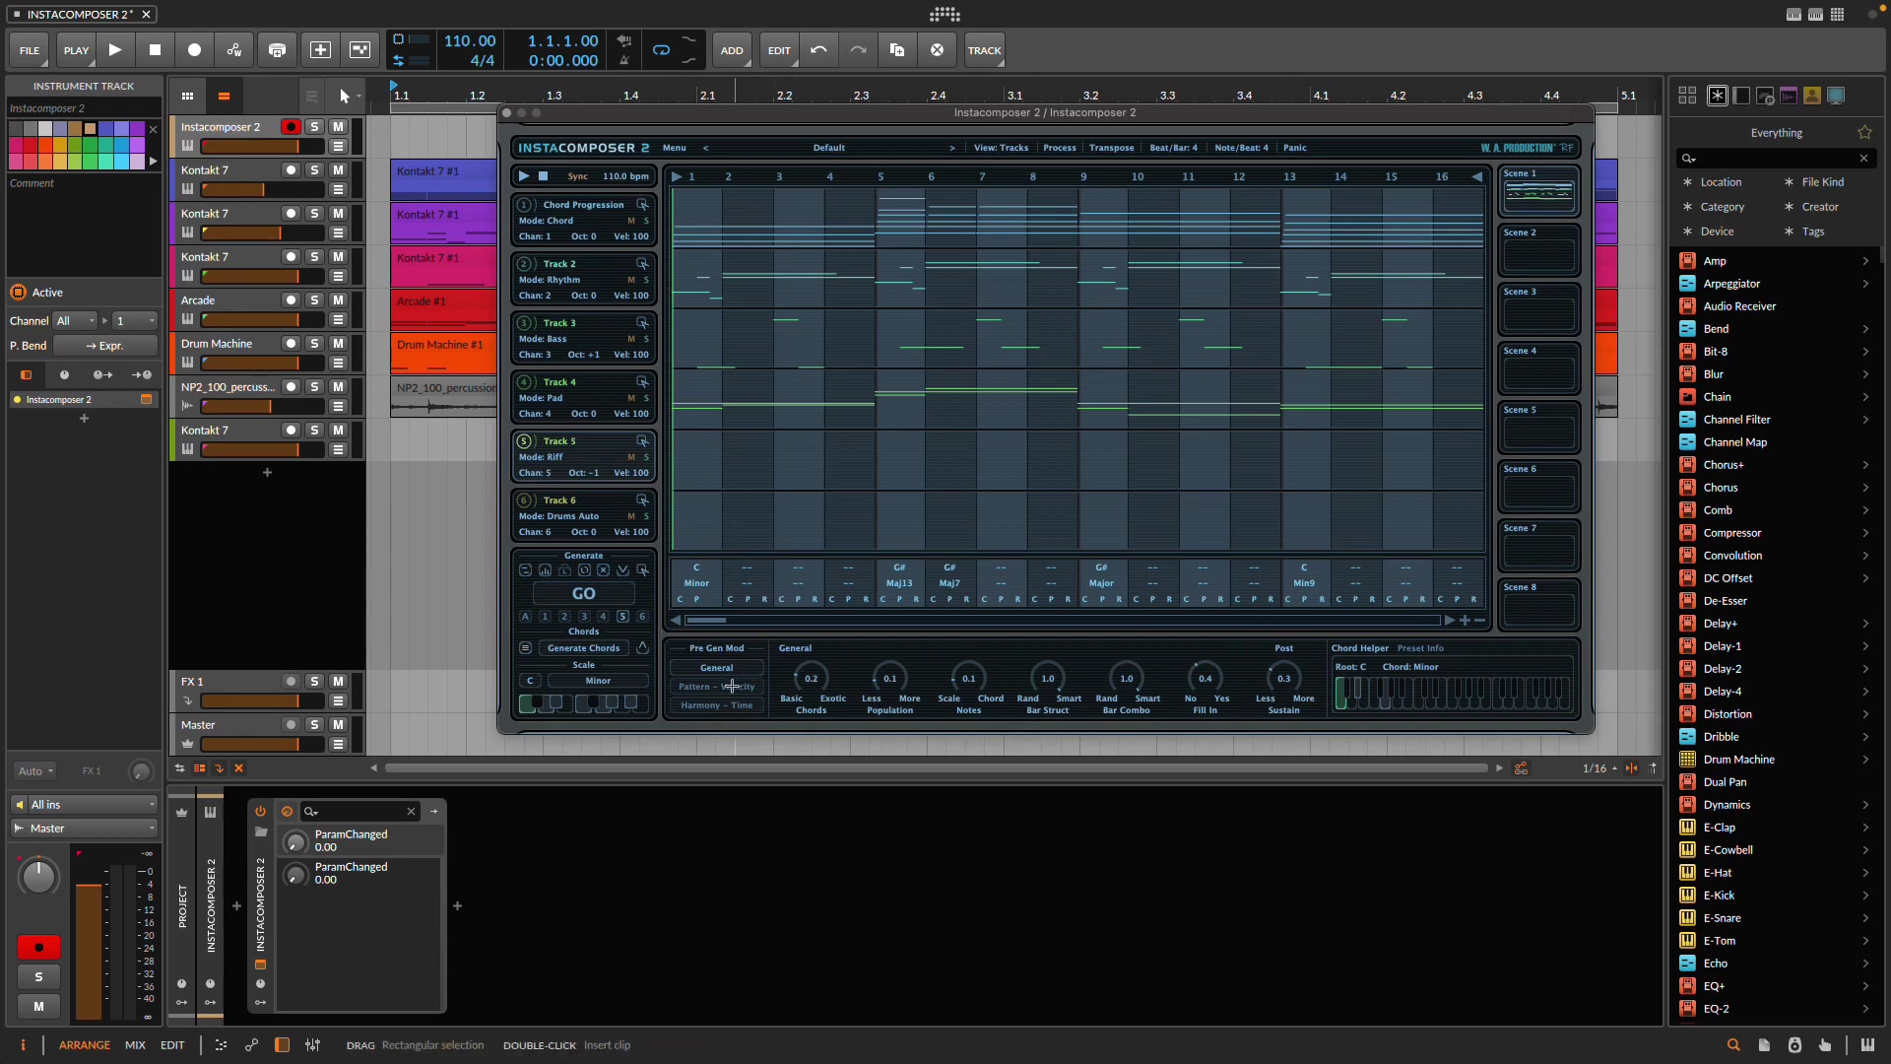
Task: Switch to the MIX view
Action: point(135,1045)
